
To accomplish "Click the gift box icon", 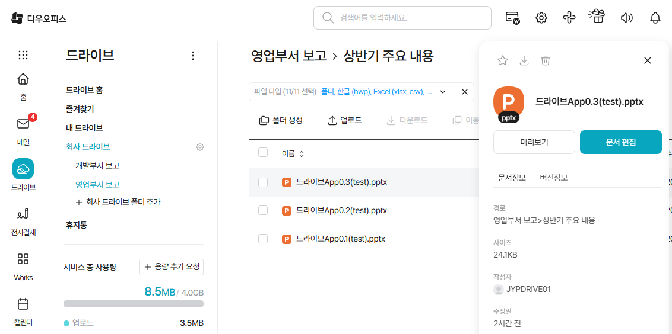I will point(597,17).
